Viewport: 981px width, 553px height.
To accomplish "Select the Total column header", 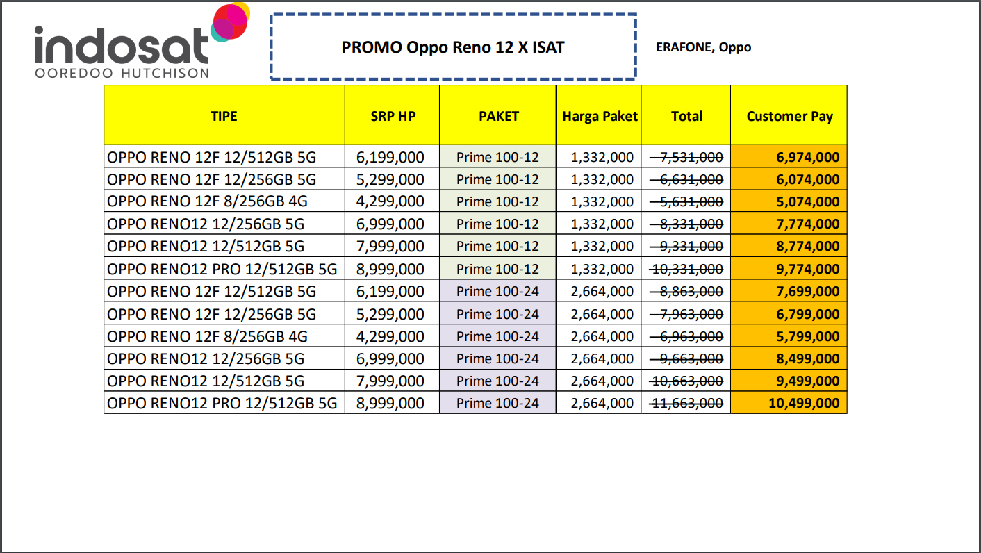I will pos(686,116).
